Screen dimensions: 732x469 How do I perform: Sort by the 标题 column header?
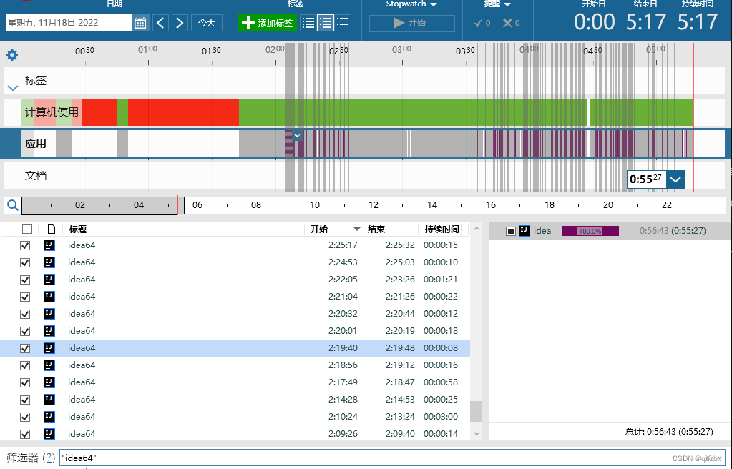(78, 229)
